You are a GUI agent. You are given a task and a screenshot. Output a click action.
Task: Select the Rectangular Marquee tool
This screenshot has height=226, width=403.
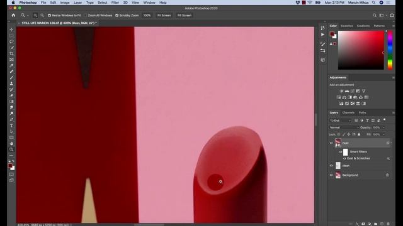(11, 36)
